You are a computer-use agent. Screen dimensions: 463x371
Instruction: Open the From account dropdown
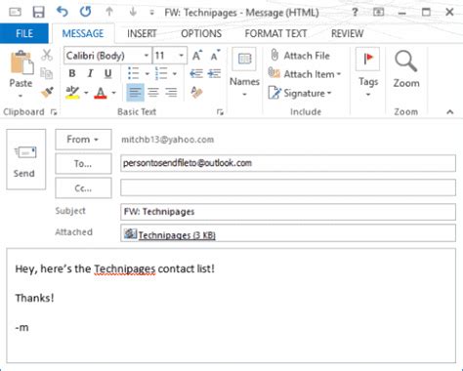tap(83, 140)
